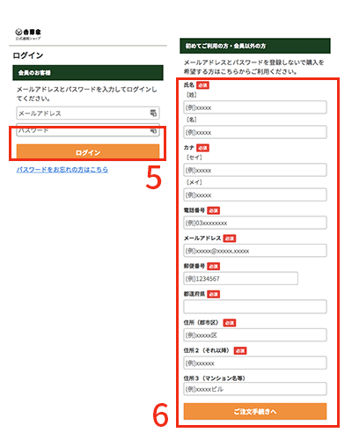Click the 必須 badge beside カナ
The height and width of the screenshot is (440, 352).
click(202, 148)
